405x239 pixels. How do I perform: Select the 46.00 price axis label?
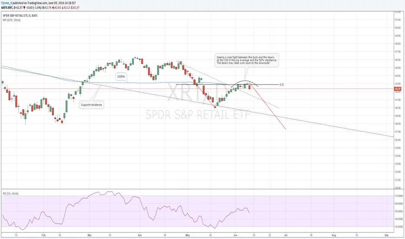[x=398, y=60]
